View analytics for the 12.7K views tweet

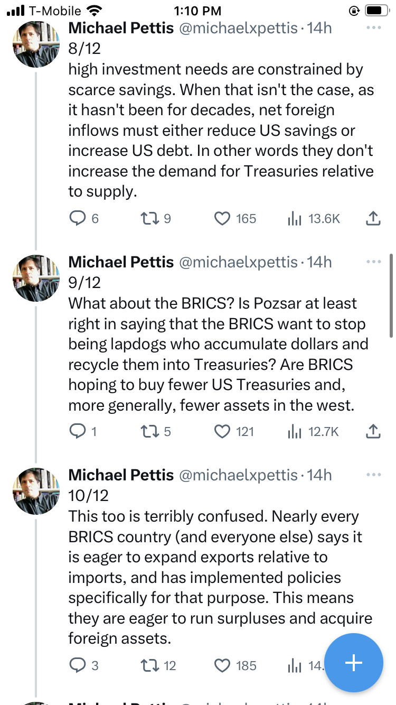point(294,432)
